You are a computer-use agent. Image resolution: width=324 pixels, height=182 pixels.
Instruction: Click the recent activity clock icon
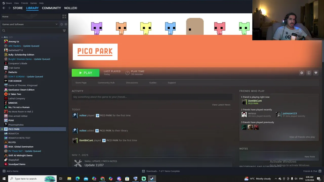click(62, 24)
